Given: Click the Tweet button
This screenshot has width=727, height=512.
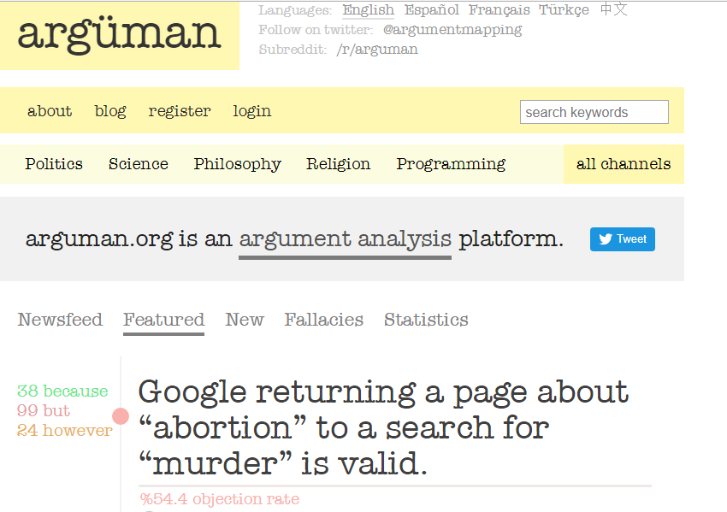Looking at the screenshot, I should pos(622,239).
